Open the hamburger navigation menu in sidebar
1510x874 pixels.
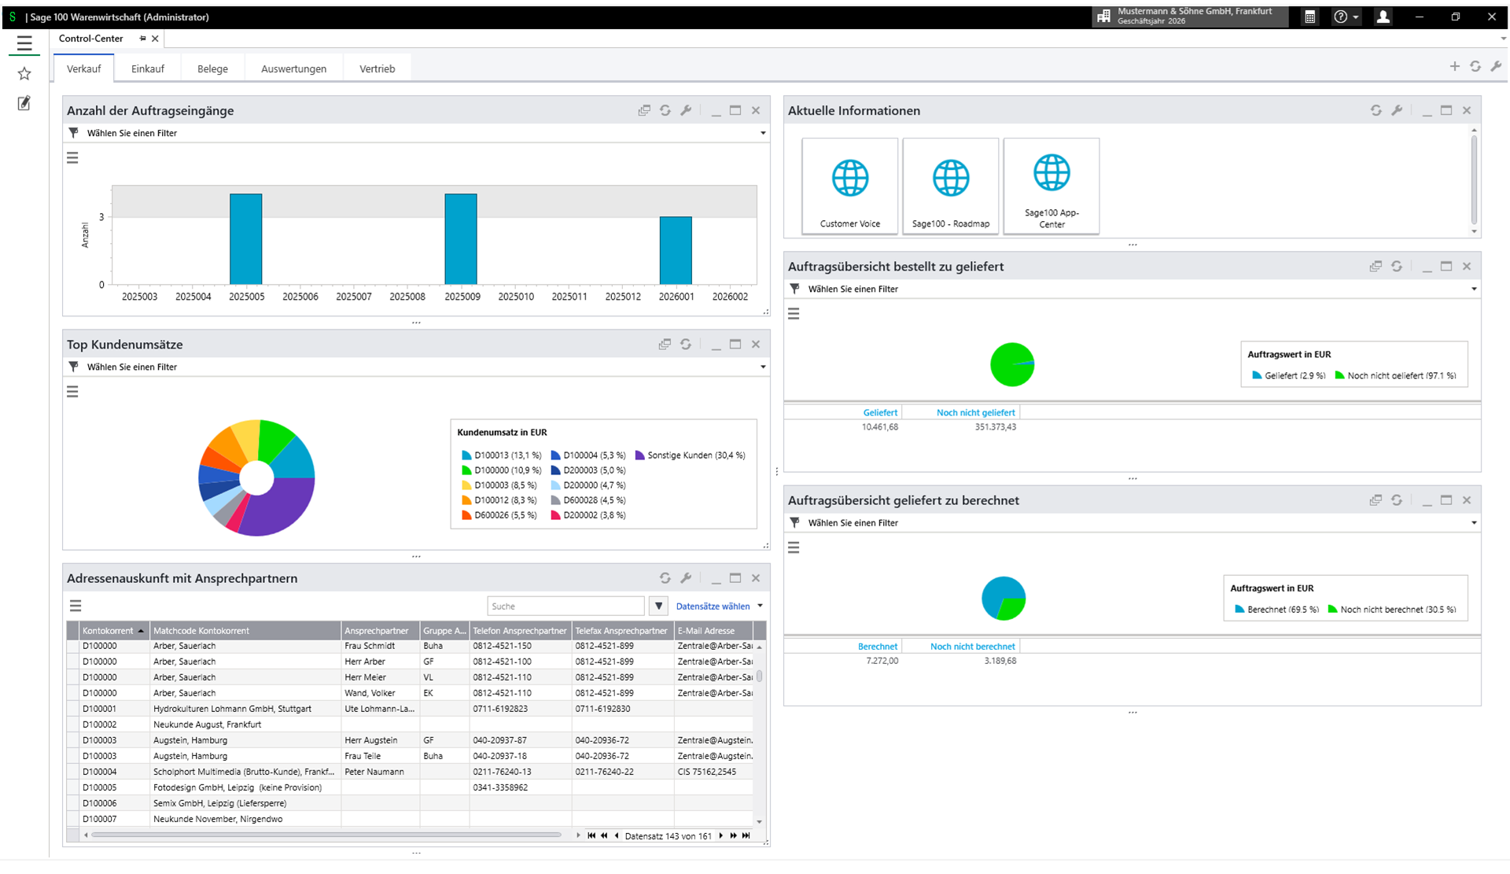(x=24, y=44)
